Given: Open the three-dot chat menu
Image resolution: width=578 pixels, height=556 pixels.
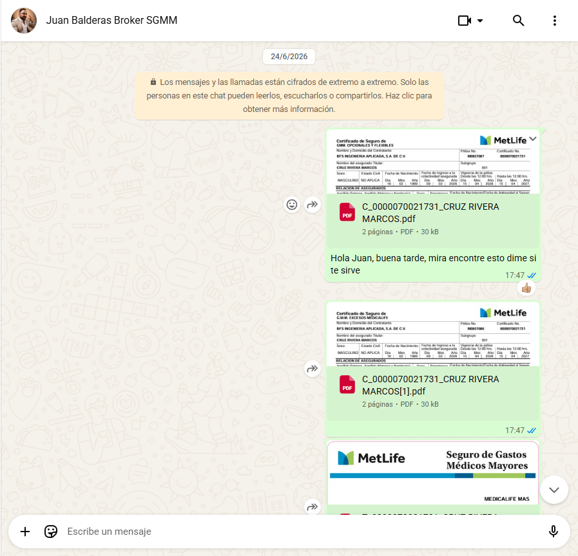Looking at the screenshot, I should pos(554,21).
